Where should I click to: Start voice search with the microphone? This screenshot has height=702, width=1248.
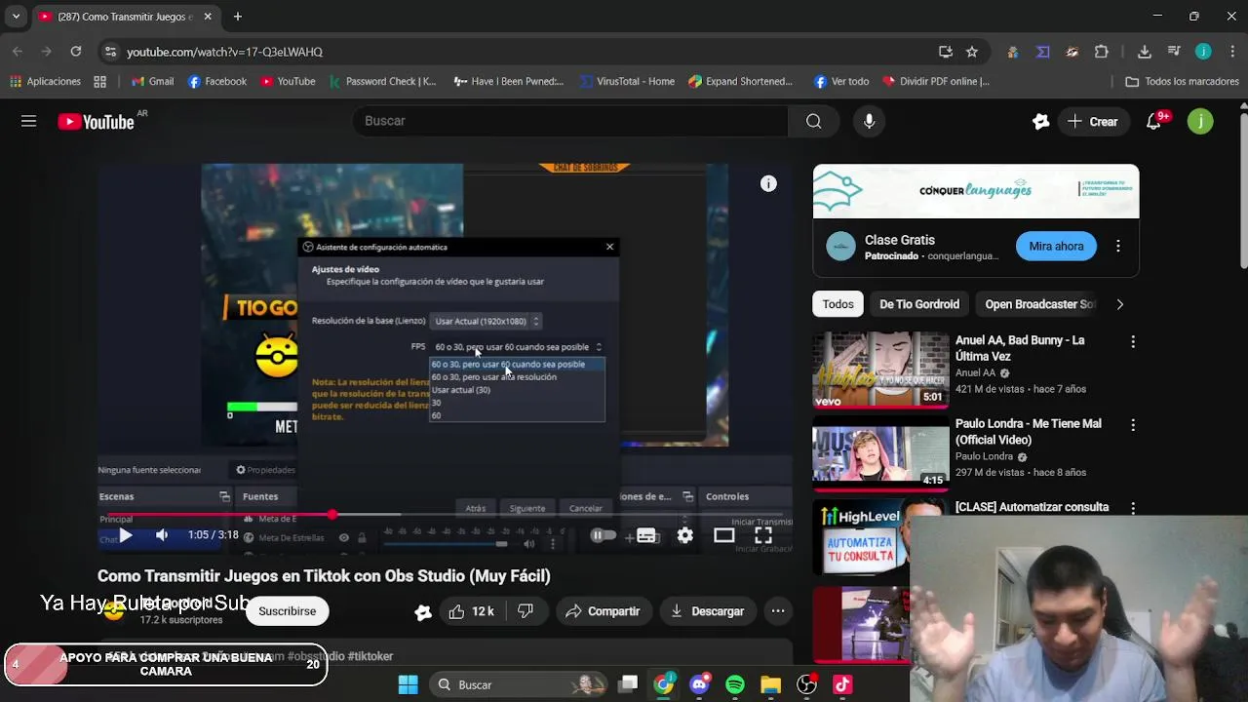[x=869, y=121]
